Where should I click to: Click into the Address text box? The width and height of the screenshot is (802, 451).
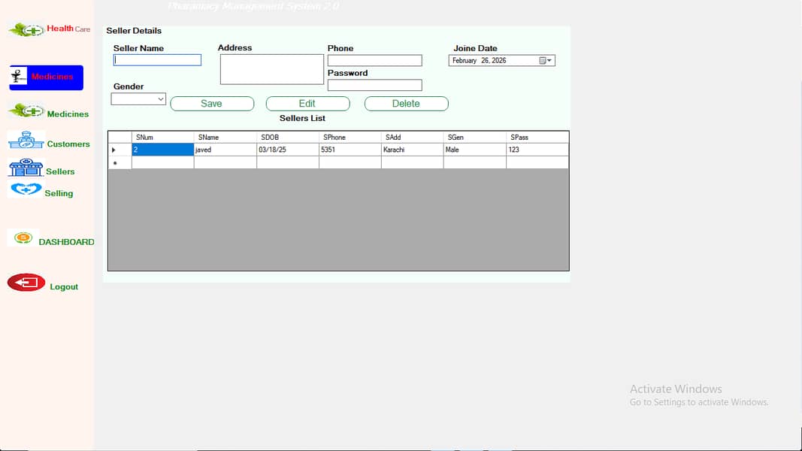click(271, 69)
